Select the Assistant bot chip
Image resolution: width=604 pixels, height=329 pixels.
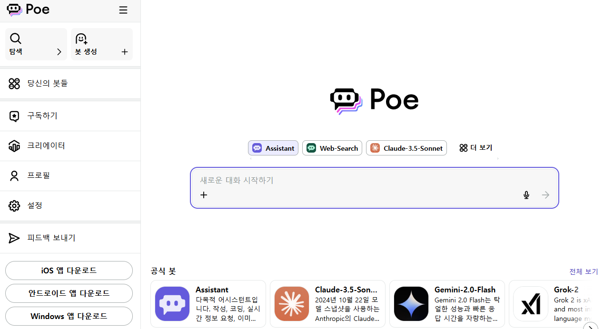tap(273, 148)
